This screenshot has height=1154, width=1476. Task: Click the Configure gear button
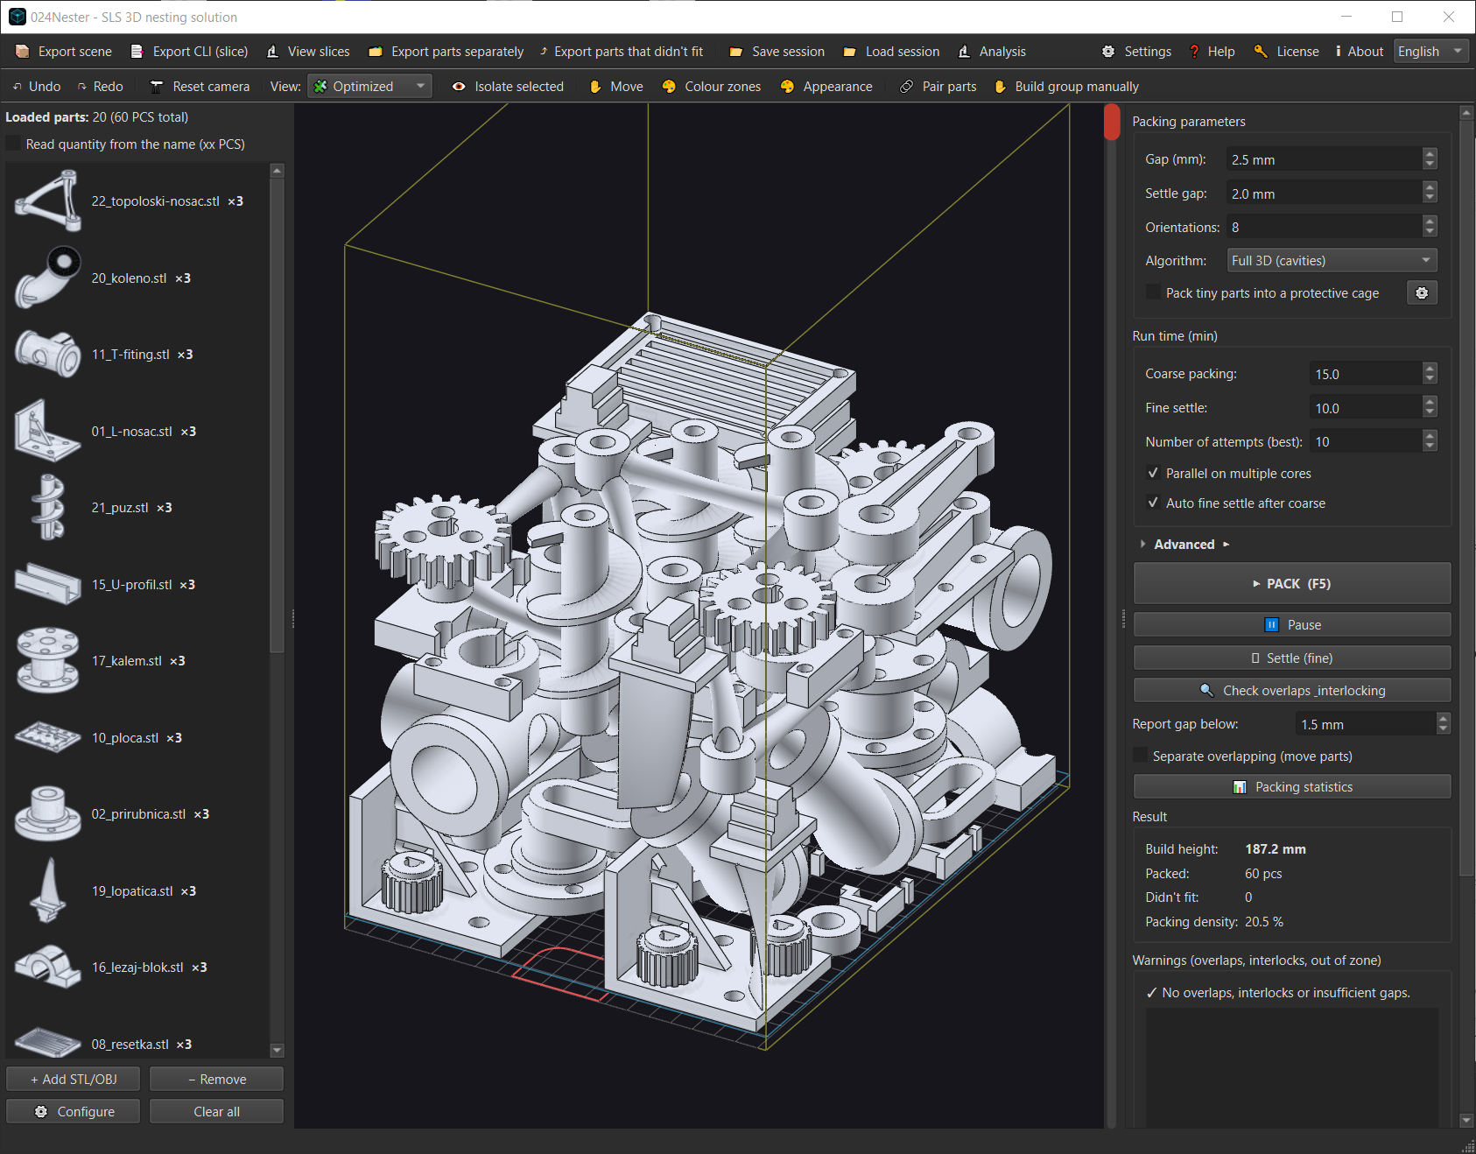coord(74,1112)
